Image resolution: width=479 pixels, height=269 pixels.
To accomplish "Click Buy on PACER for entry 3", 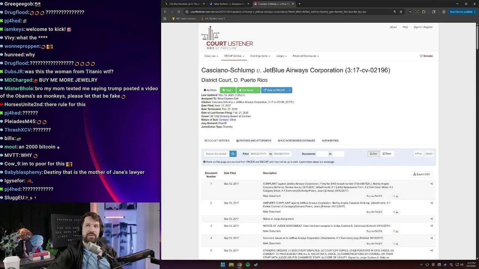I will [x=374, y=231].
